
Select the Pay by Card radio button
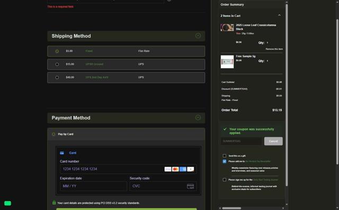click(53, 134)
